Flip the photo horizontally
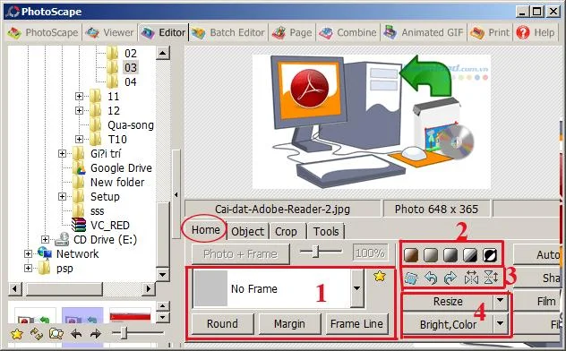The image size is (566, 351). 471,278
